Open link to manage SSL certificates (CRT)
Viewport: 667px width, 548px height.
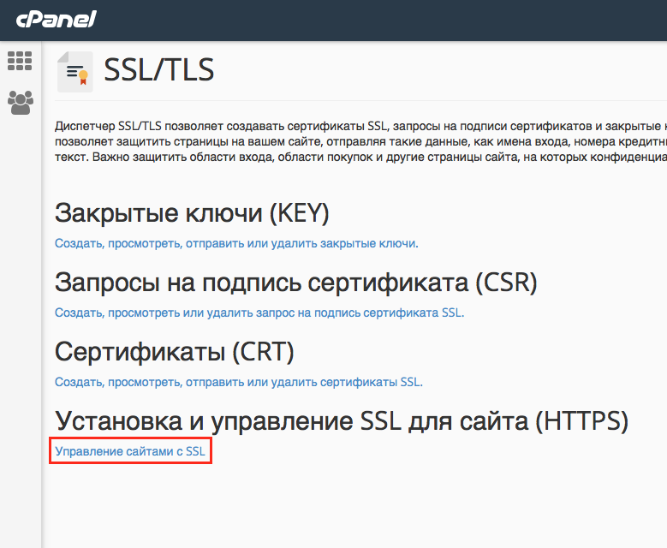coord(239,382)
